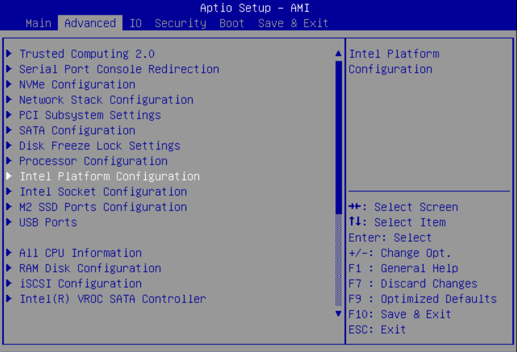The width and height of the screenshot is (517, 352).
Task: Select the Save & Exit tab
Action: coord(293,23)
